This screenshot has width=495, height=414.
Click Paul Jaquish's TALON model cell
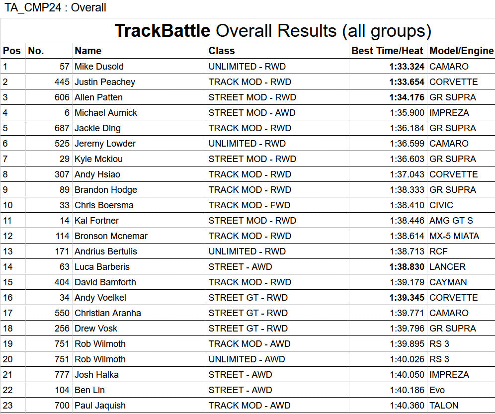[444, 406]
